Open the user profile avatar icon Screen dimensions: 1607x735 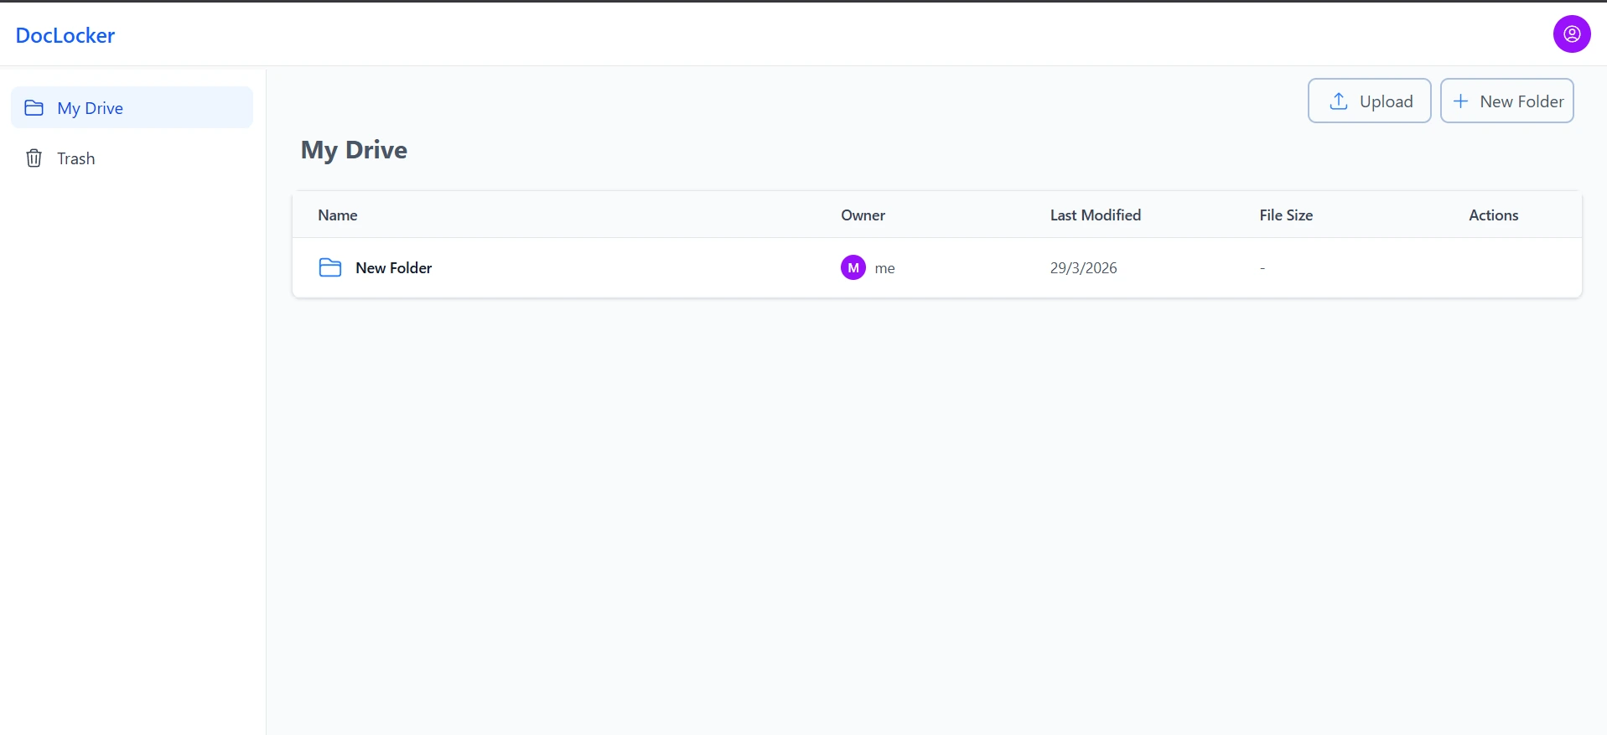(1572, 34)
